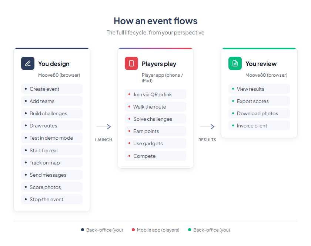
Task: Click the red phone icon beside Players play
Action: [x=131, y=63]
